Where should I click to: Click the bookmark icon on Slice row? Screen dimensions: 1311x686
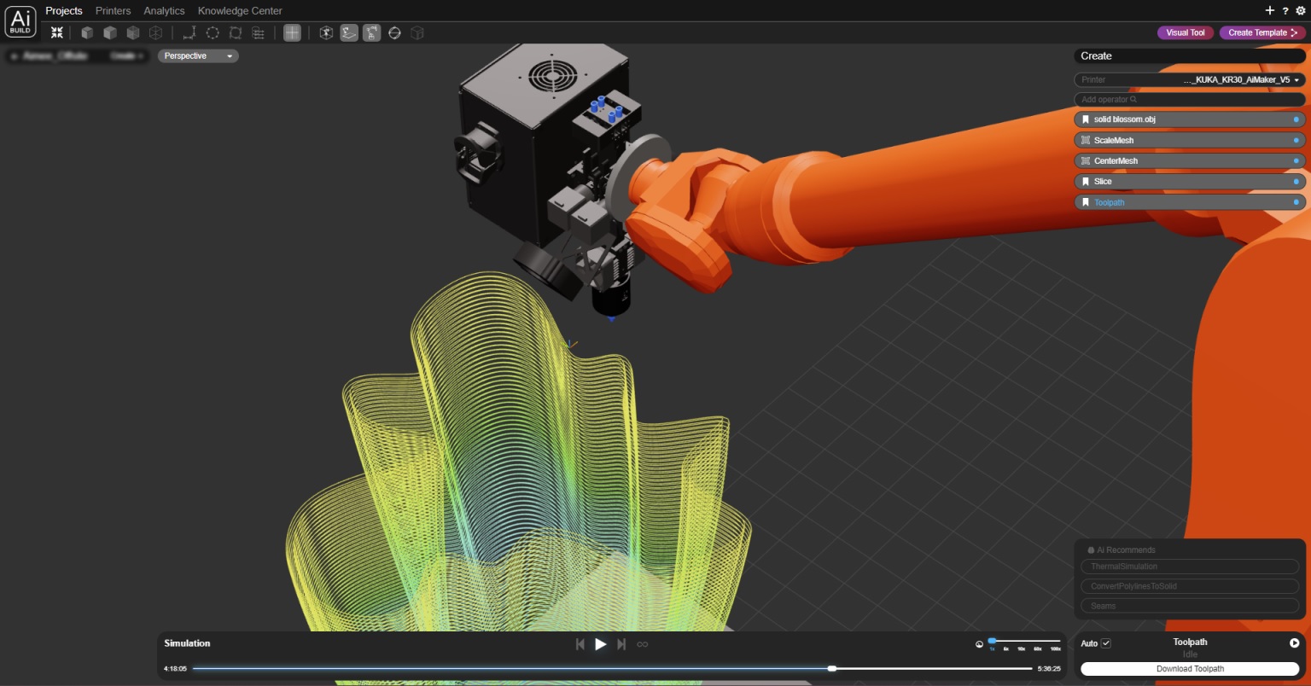pyautogui.click(x=1086, y=181)
